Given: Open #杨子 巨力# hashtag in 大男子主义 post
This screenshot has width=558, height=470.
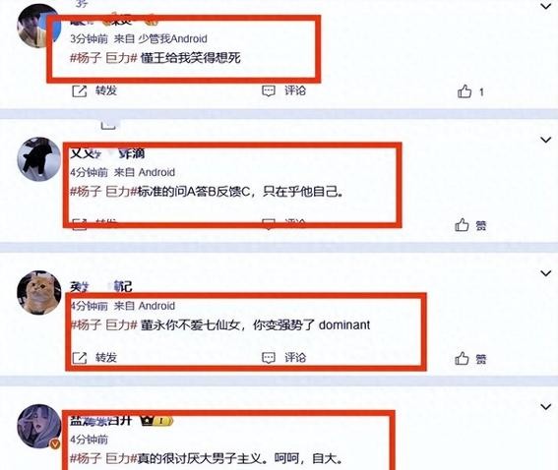Looking at the screenshot, I should (x=103, y=458).
